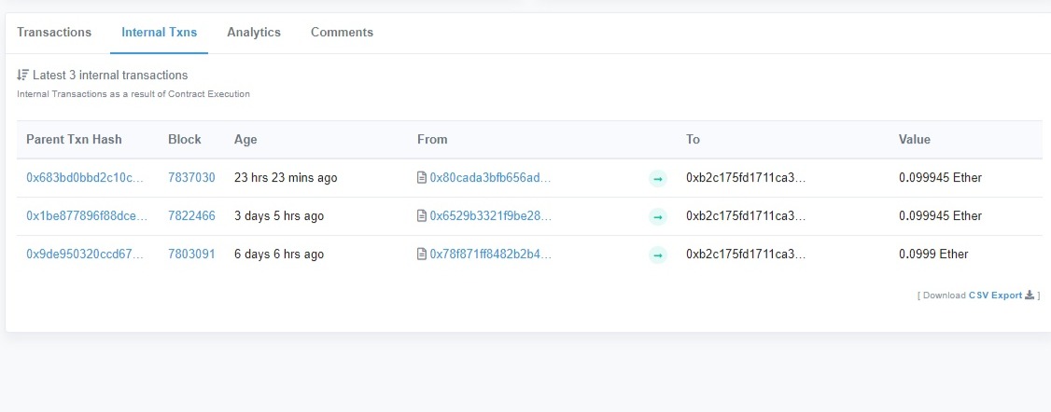Select To address in the 23 hrs 23 mins ago row

click(746, 178)
